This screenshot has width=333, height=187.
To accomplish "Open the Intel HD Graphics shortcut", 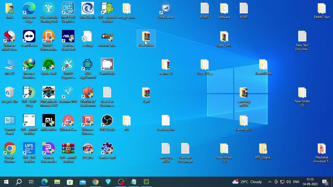I will click(x=68, y=12).
